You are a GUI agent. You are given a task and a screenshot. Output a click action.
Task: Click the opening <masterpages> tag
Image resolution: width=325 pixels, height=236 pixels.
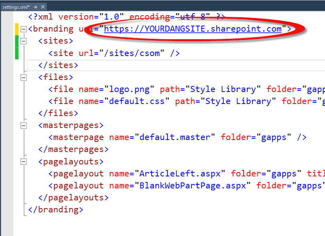(x=71, y=125)
